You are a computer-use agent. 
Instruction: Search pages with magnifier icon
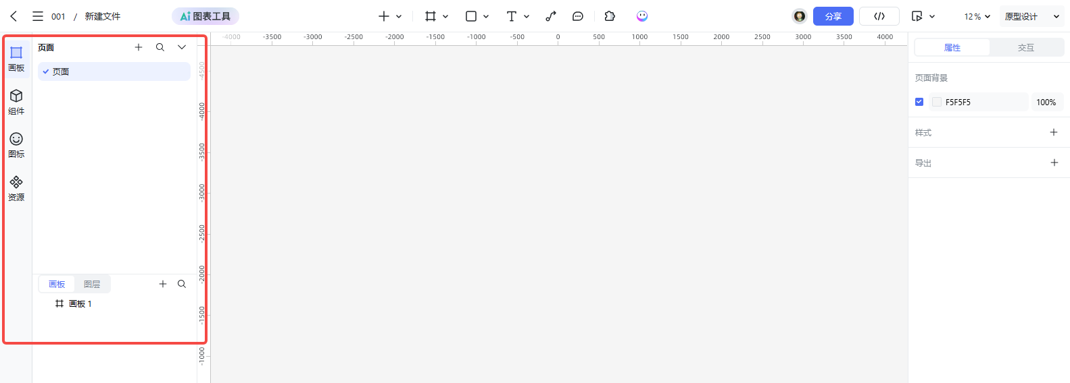click(x=160, y=47)
